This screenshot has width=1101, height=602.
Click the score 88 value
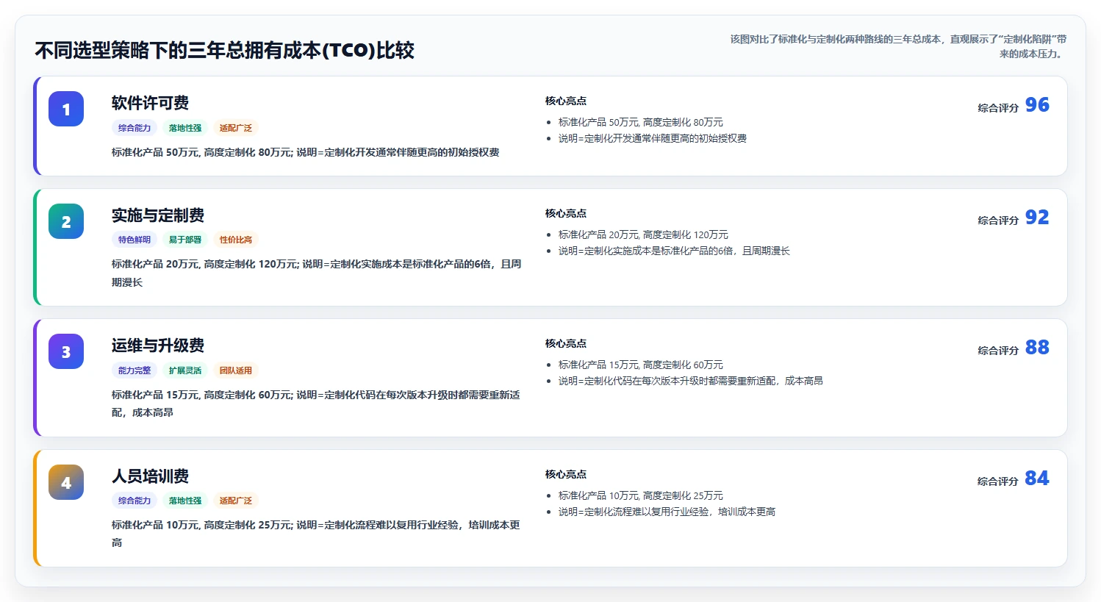pos(1037,348)
